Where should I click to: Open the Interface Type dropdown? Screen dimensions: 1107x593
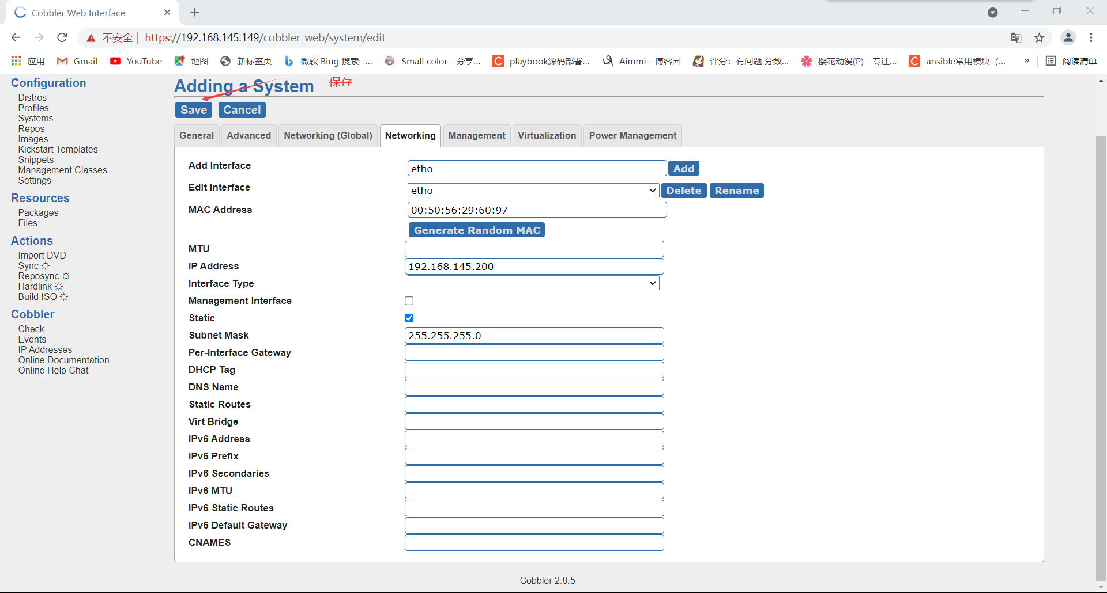[x=533, y=283]
